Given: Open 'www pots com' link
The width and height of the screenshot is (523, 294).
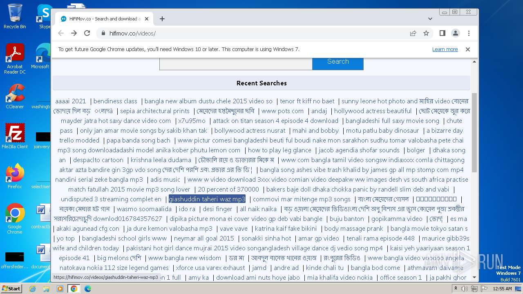Looking at the screenshot, I should click(283, 111).
